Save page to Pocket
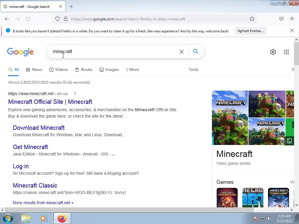The width and height of the screenshot is (299, 224). [281, 19]
